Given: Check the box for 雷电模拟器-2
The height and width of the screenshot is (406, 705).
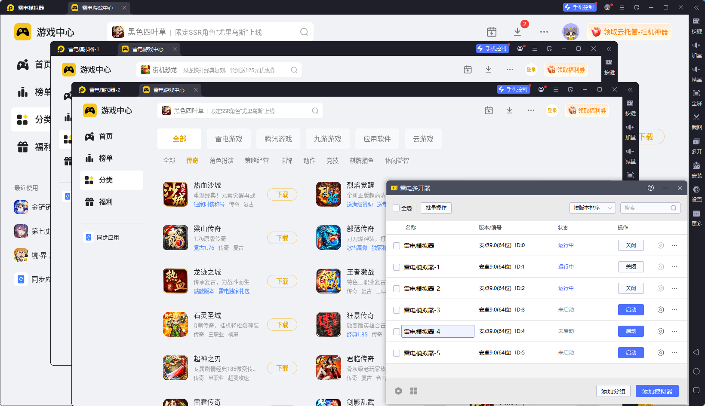Looking at the screenshot, I should 397,289.
